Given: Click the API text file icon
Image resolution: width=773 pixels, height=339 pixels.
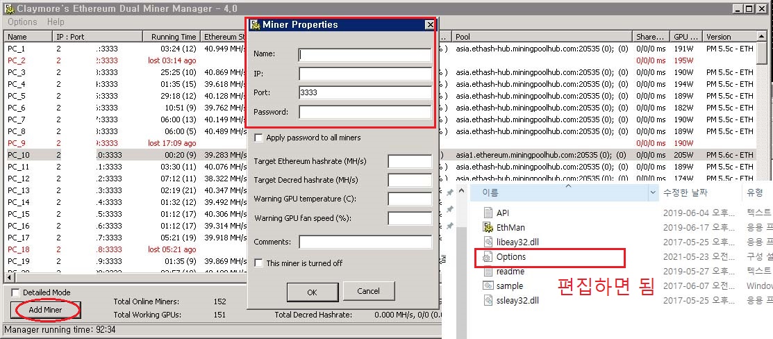Looking at the screenshot, I should click(x=488, y=213).
